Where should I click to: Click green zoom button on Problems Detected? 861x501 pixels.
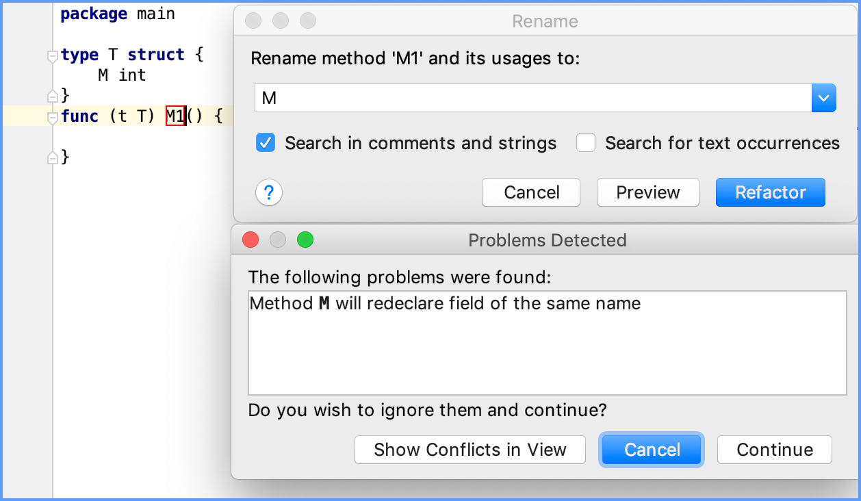click(305, 240)
